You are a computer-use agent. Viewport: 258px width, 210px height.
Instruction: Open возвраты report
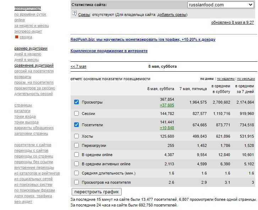(x=23, y=77)
